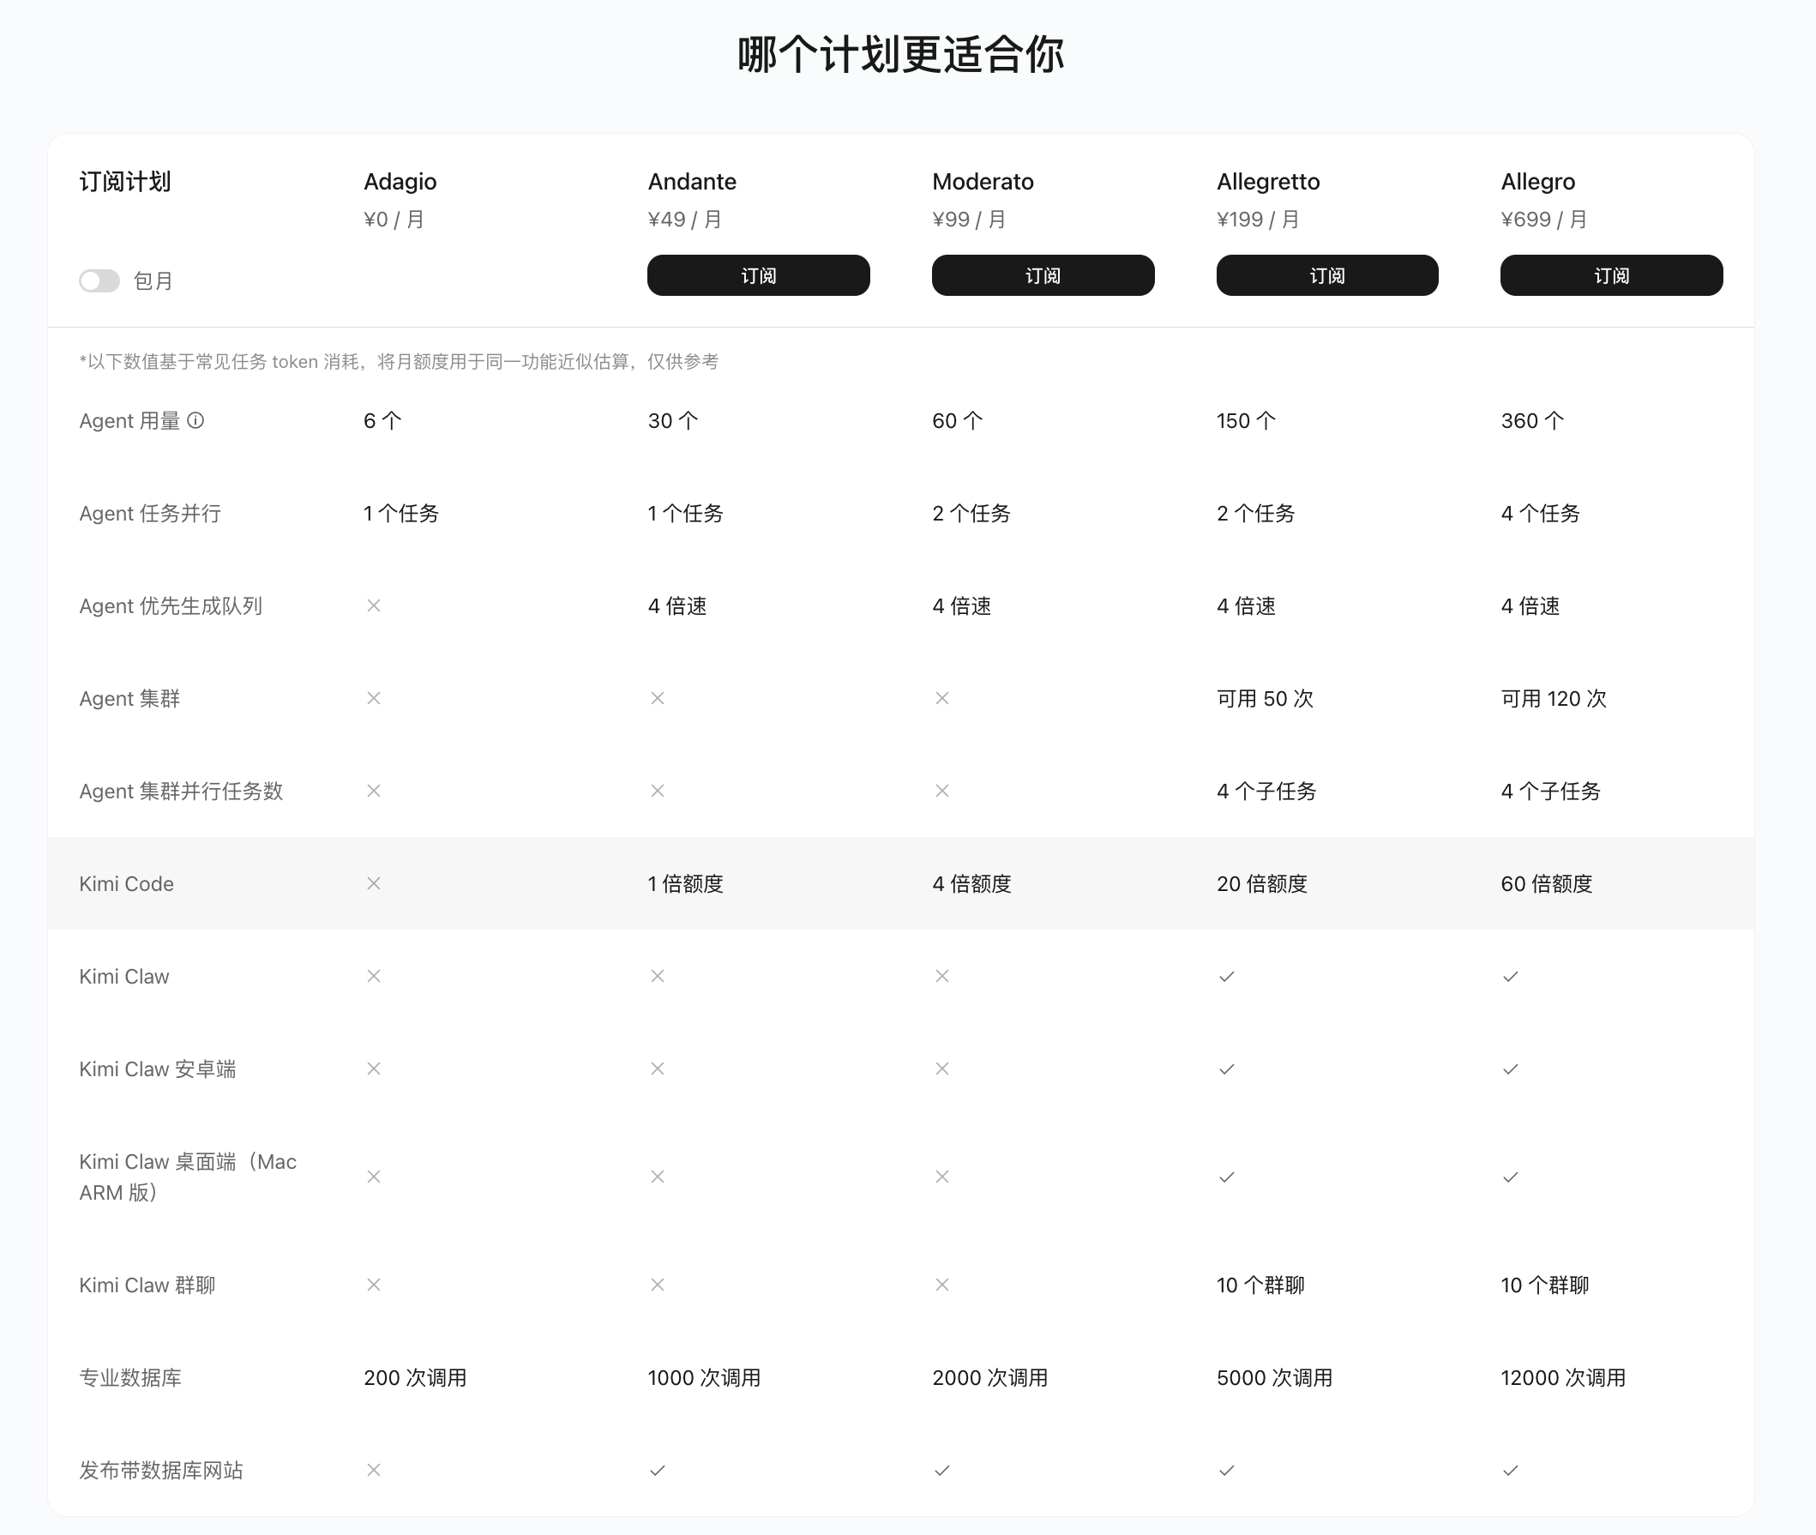
Task: Click the 可用 120 次 cell
Action: pyautogui.click(x=1554, y=699)
